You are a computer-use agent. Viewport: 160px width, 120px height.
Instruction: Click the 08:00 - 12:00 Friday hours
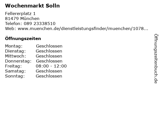point(51,66)
